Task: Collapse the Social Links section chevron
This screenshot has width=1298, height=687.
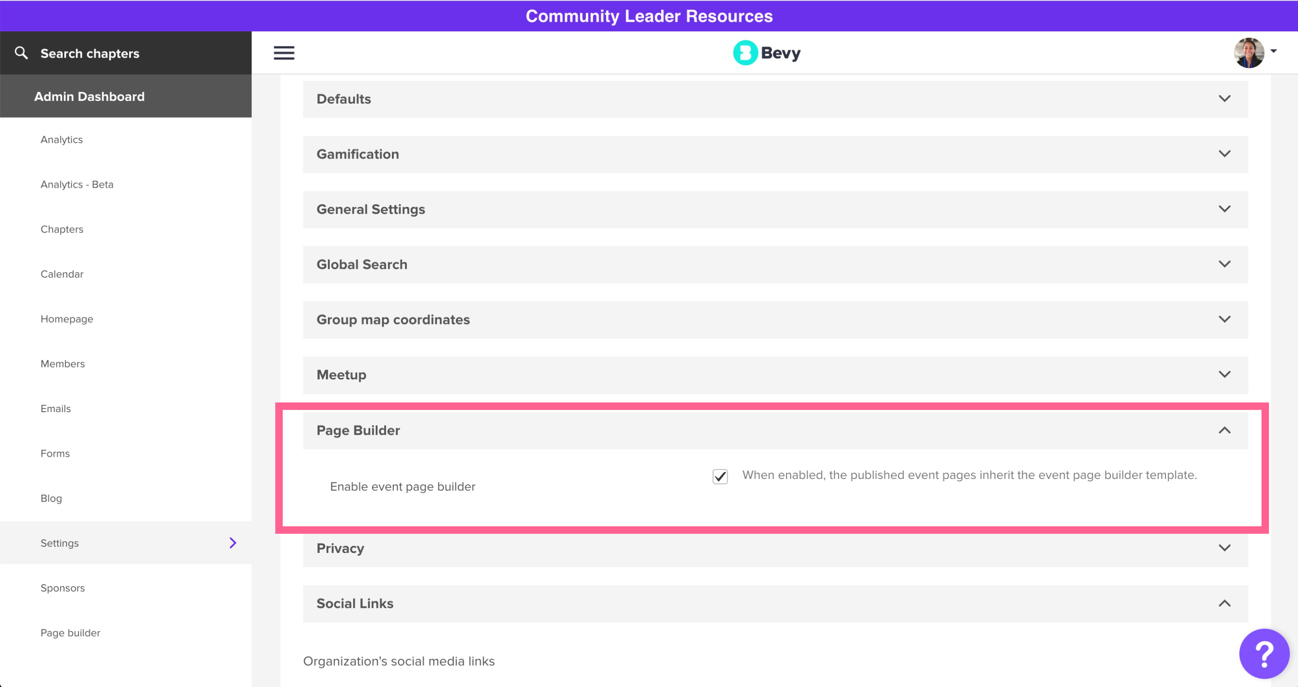Action: [x=1224, y=603]
